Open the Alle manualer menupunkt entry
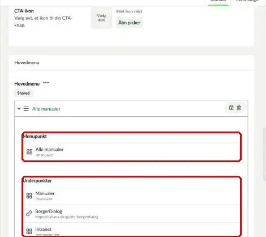Image resolution: width=266 pixels, height=237 pixels. tap(131, 152)
